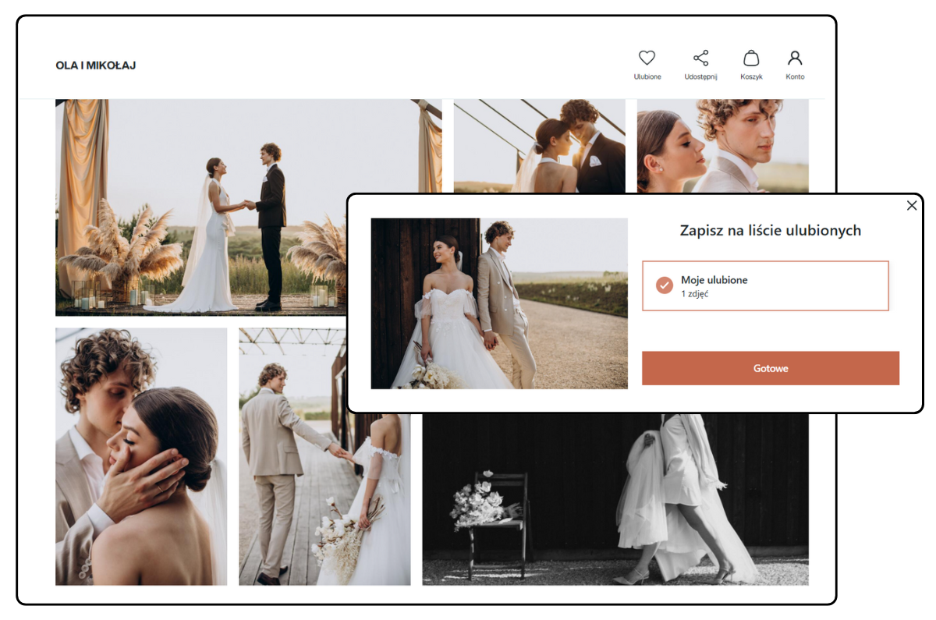Viewport: 936px width, 620px height.
Task: Close the favorites dialog with X
Action: tap(912, 206)
